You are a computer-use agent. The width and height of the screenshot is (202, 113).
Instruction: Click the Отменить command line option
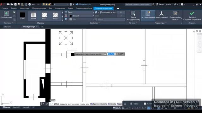pos(112,104)
